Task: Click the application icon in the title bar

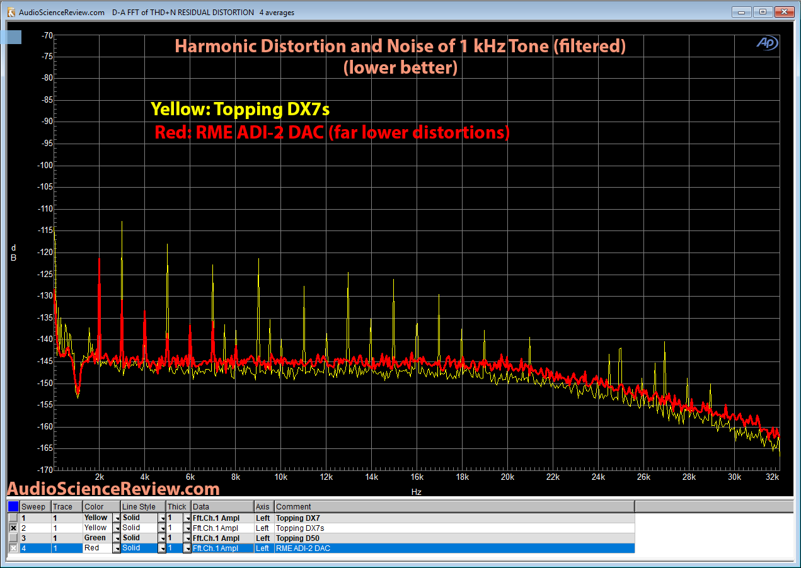Action: (11, 12)
